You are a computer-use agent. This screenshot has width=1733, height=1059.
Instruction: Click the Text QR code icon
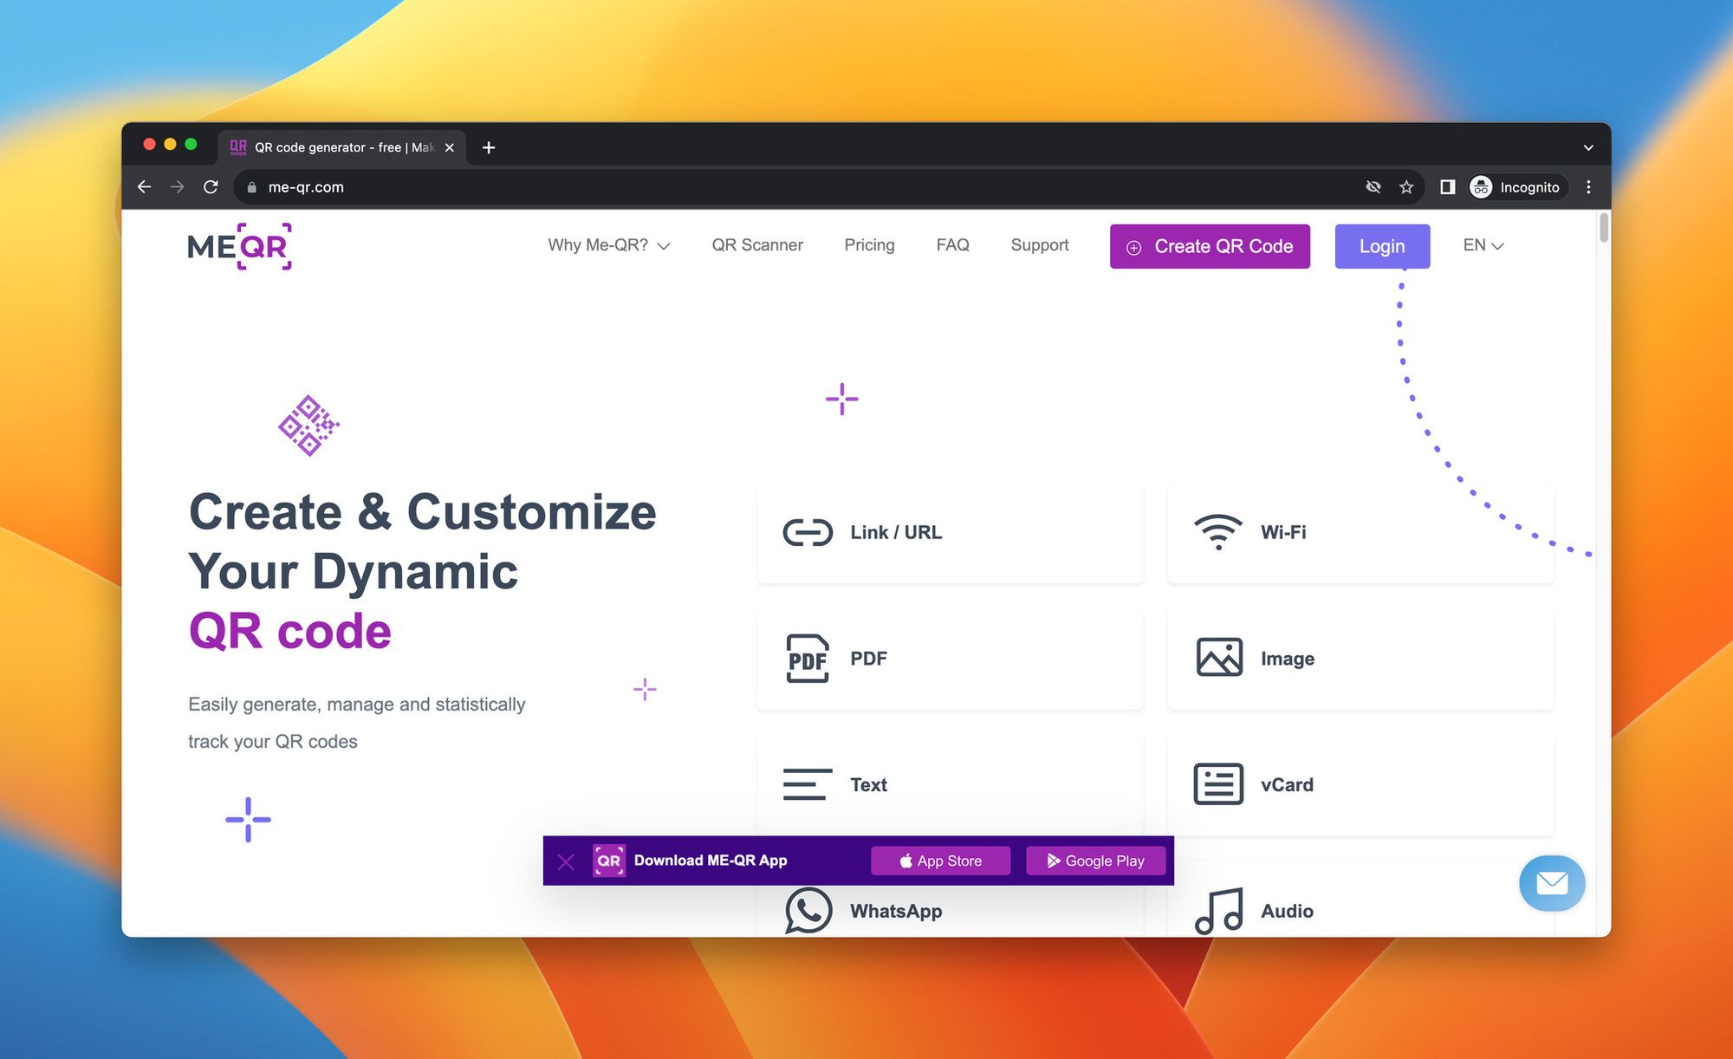coord(806,783)
